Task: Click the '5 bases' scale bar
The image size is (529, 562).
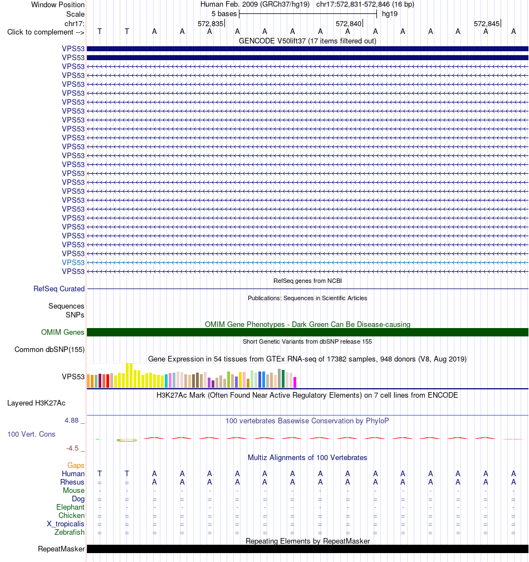Action: [308, 14]
